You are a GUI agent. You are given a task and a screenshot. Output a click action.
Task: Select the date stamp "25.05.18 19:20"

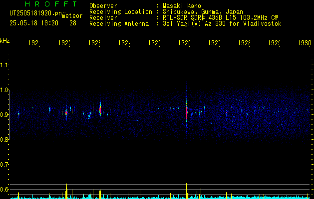(34, 23)
